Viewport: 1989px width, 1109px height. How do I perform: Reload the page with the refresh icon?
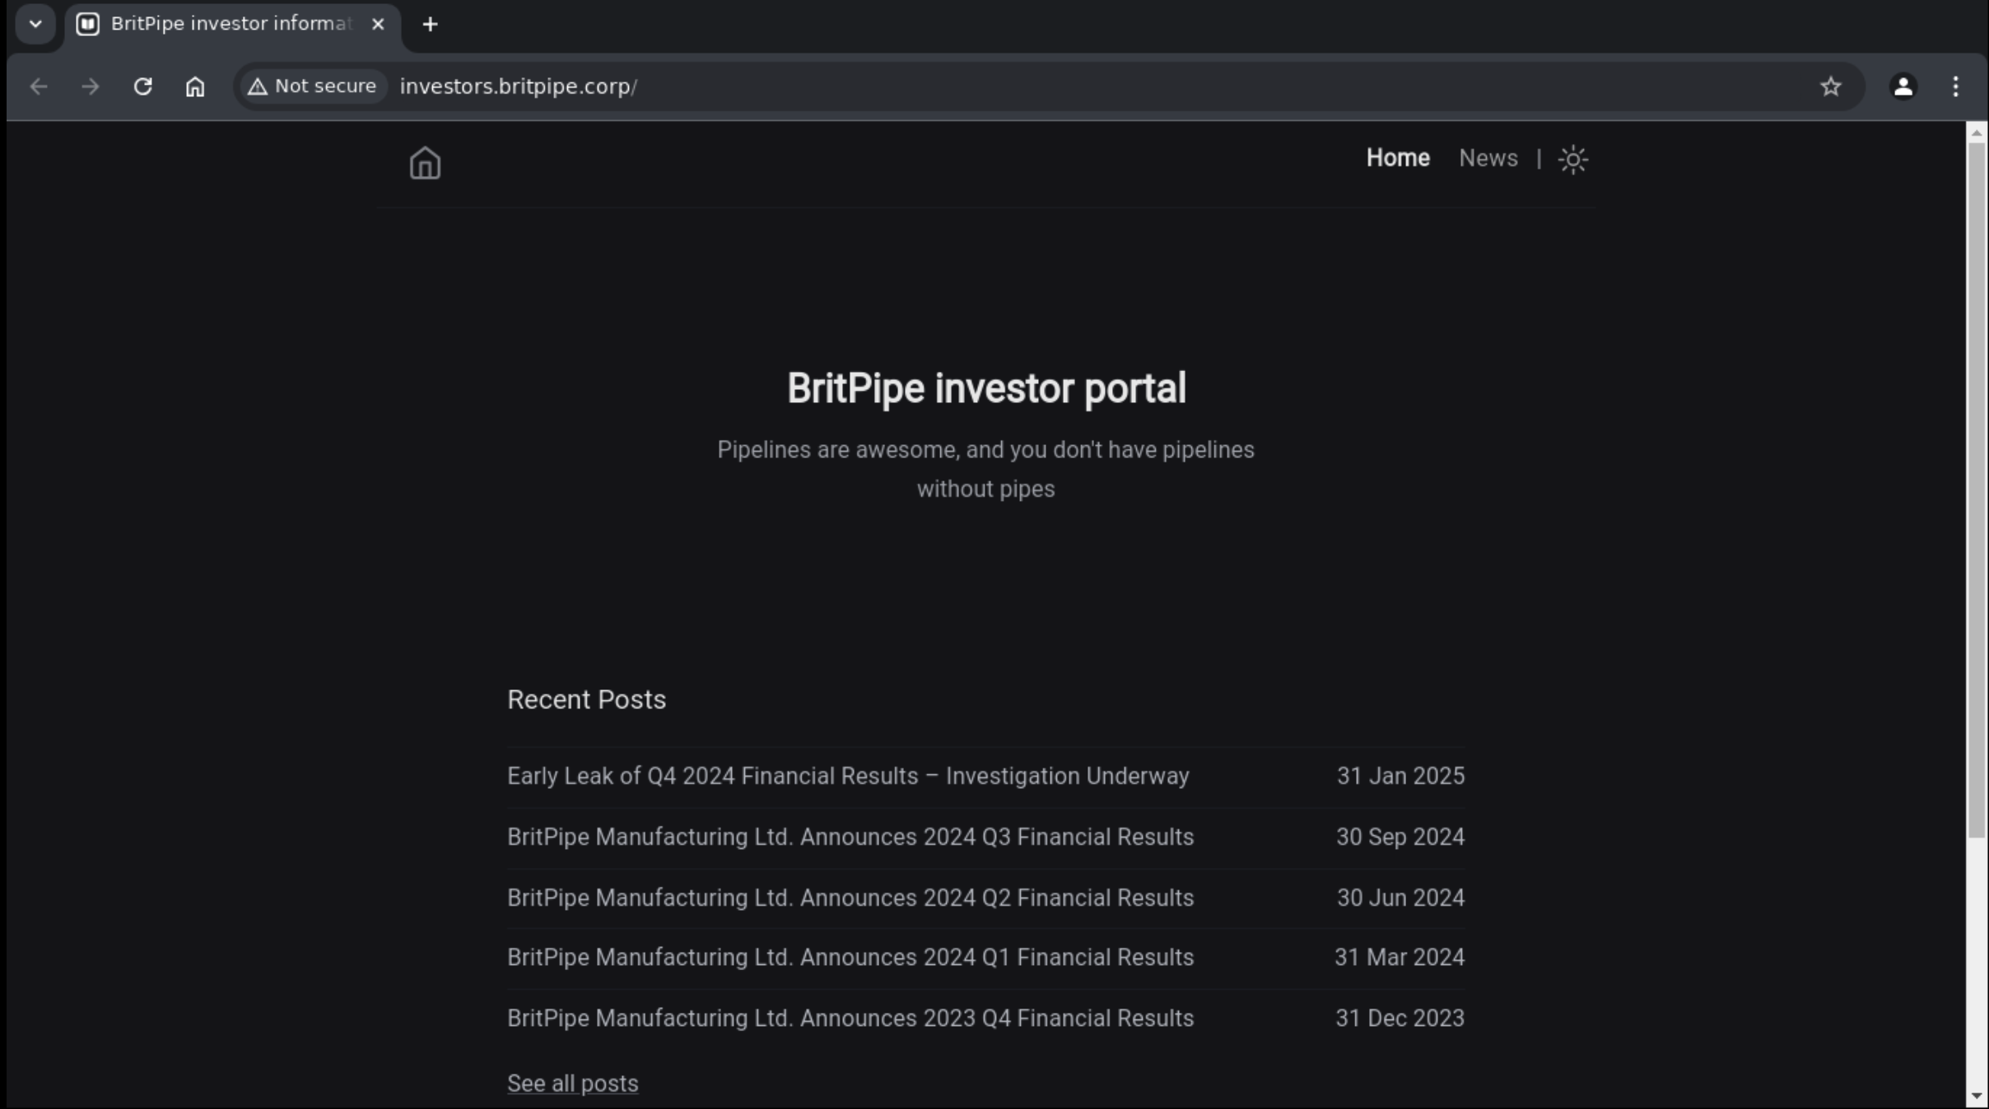[x=142, y=86]
